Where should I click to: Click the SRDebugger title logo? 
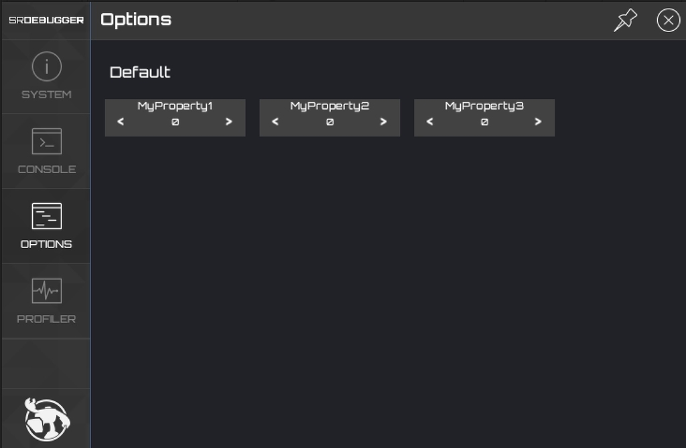46,20
